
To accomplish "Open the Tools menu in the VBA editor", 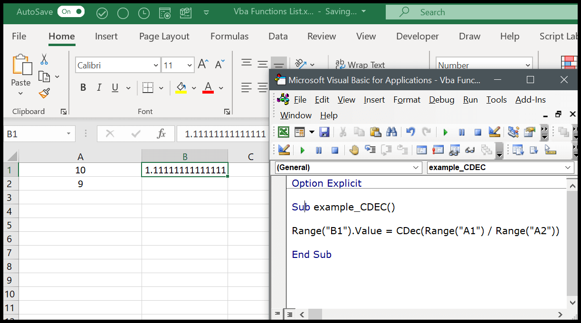I will pos(496,100).
